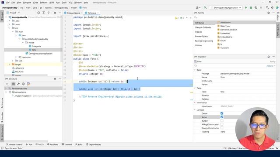Enable the Builder Lombok checkbox
Viewport: 280px width, 157px height.
222,121
